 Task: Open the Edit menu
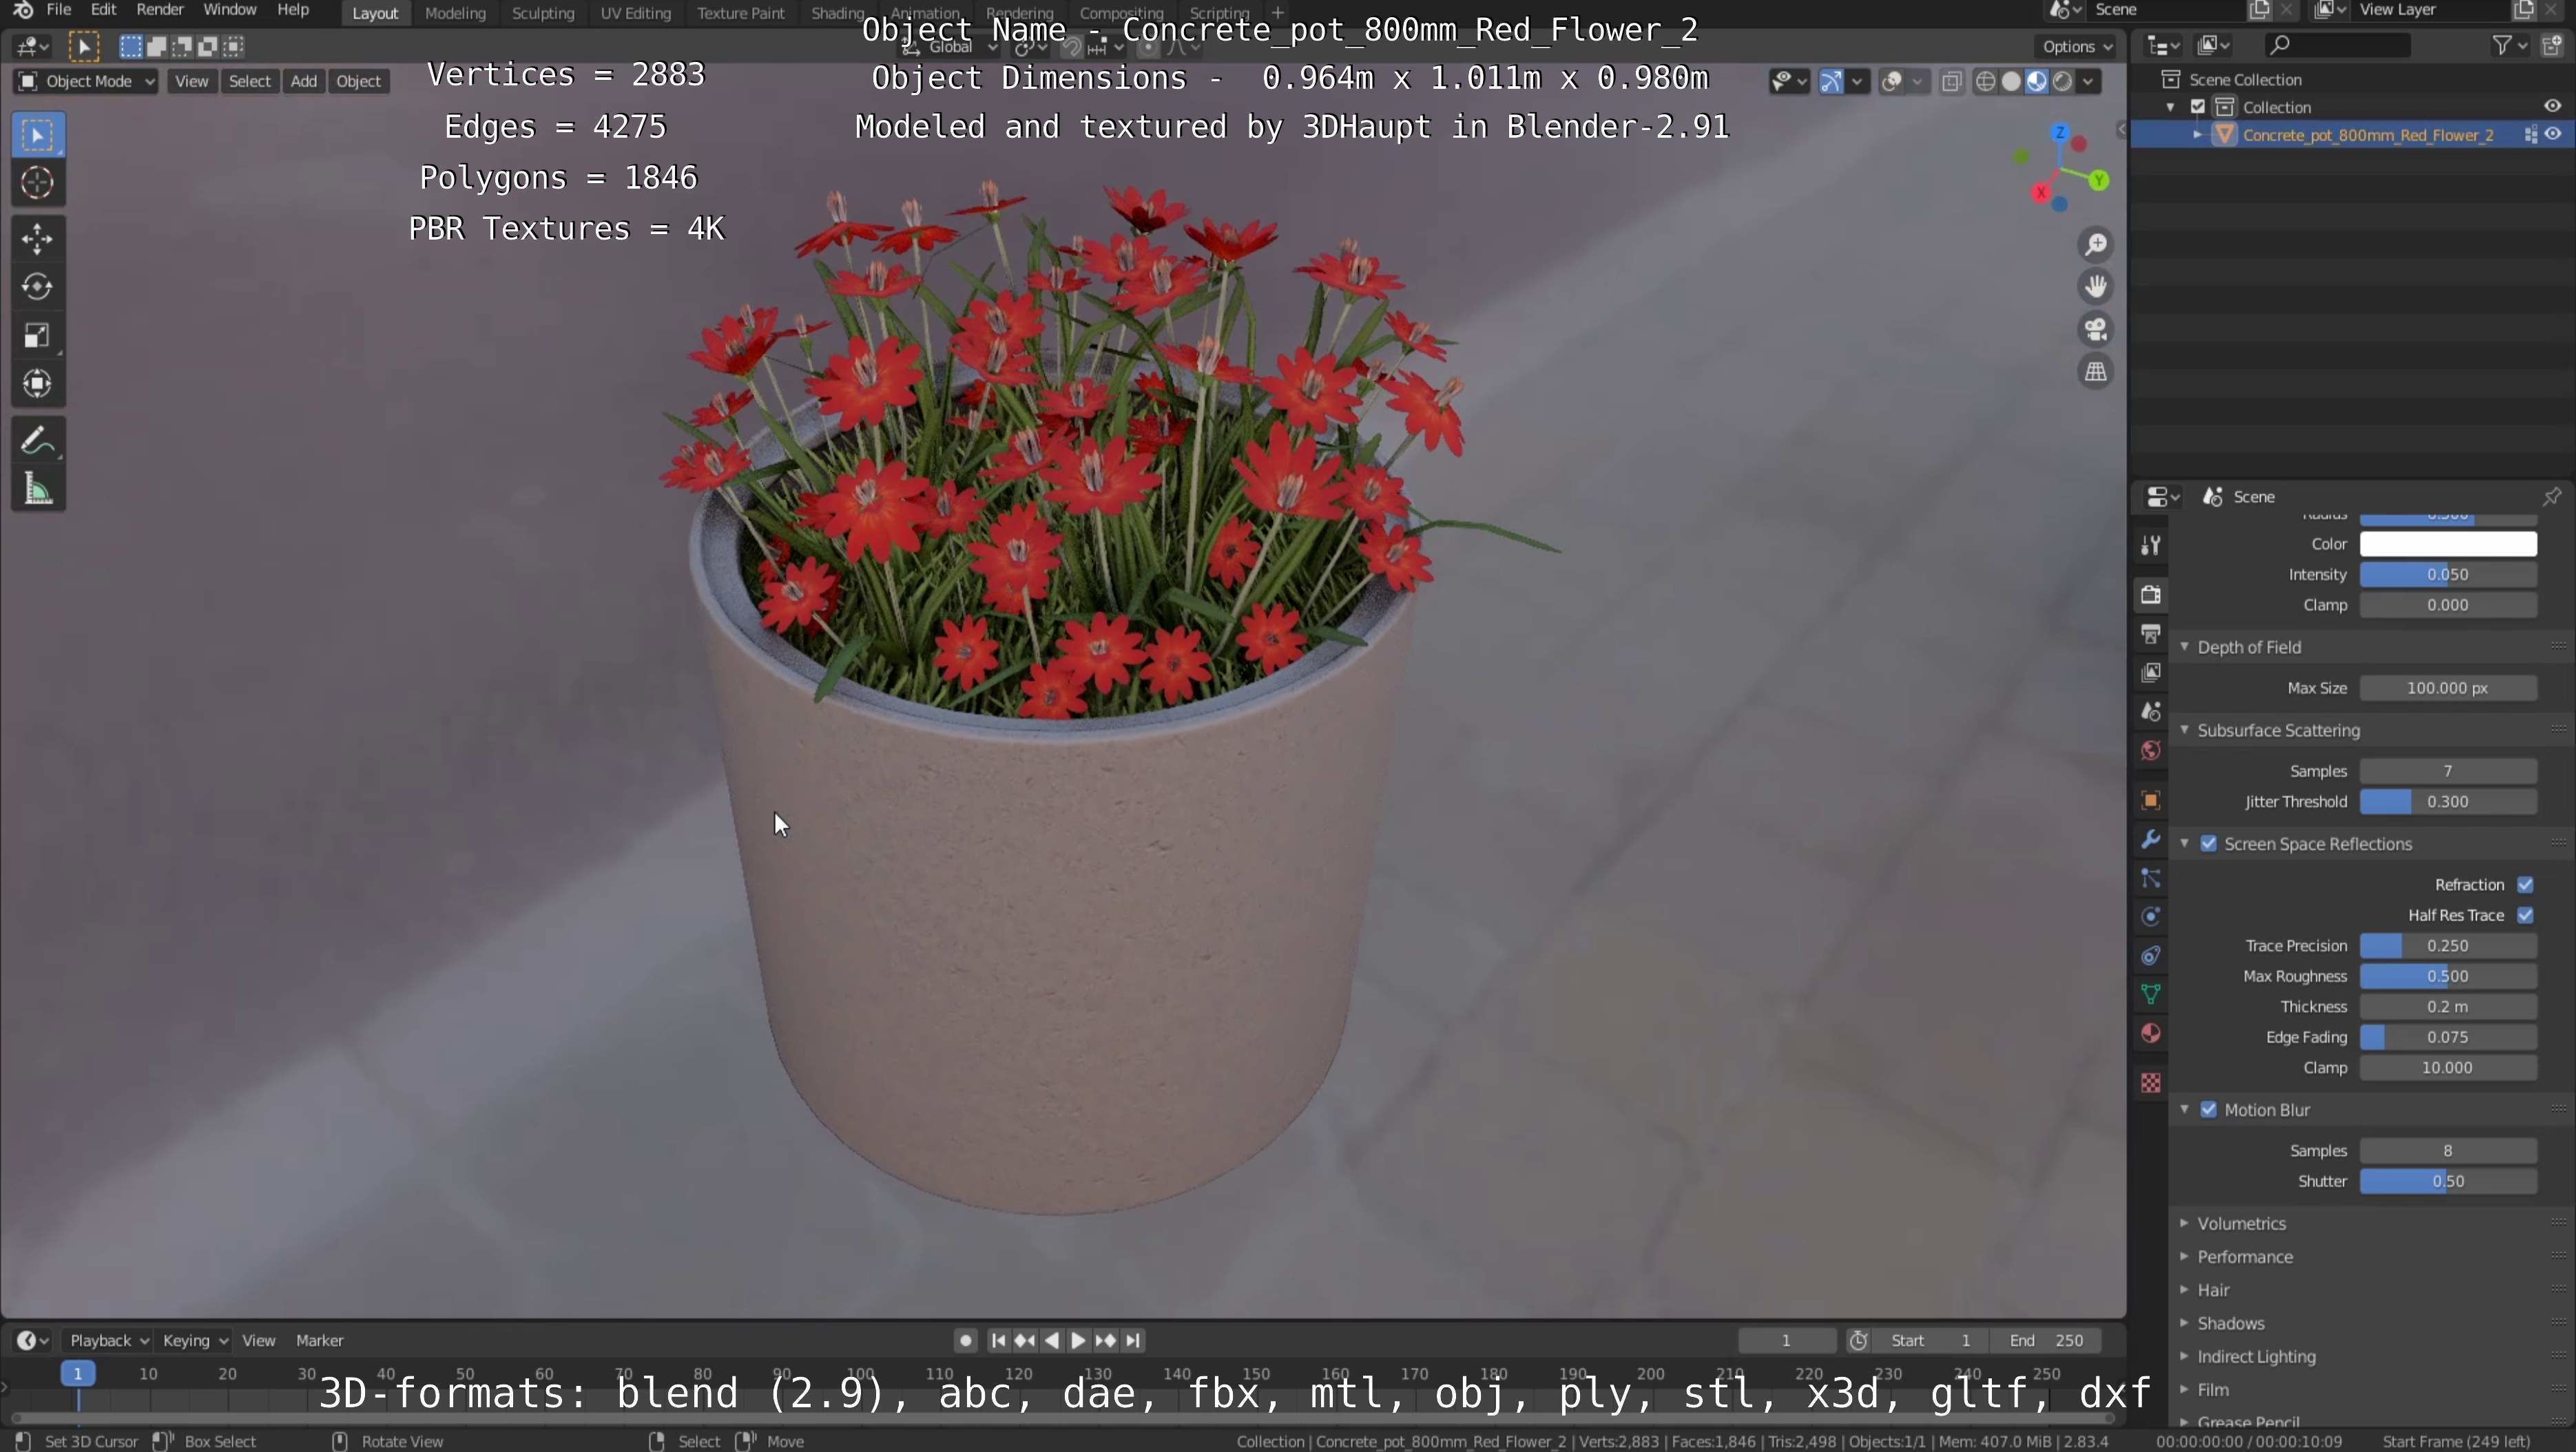click(x=104, y=10)
